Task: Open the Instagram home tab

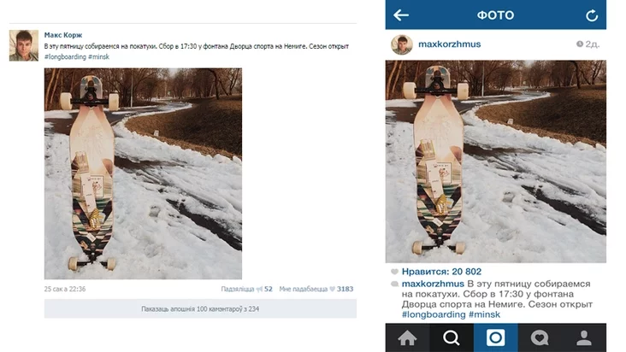Action: 407,338
